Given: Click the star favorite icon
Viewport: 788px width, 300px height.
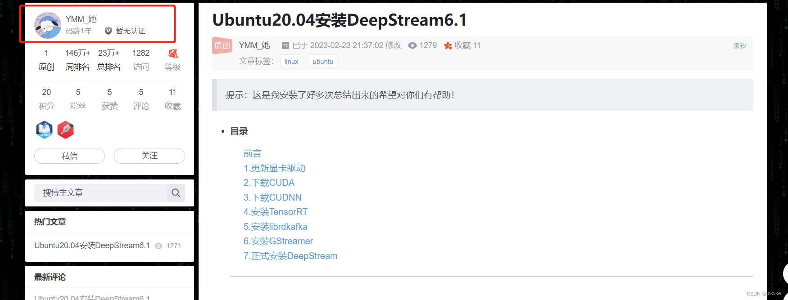Looking at the screenshot, I should pyautogui.click(x=448, y=45).
